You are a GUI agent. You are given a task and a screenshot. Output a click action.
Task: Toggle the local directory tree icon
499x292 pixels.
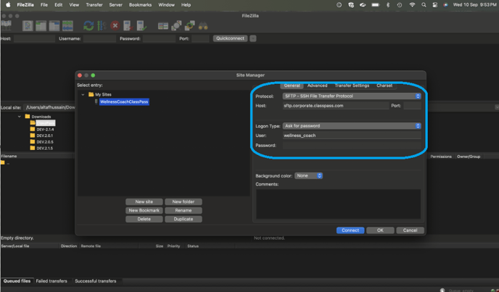pyautogui.click(x=41, y=26)
